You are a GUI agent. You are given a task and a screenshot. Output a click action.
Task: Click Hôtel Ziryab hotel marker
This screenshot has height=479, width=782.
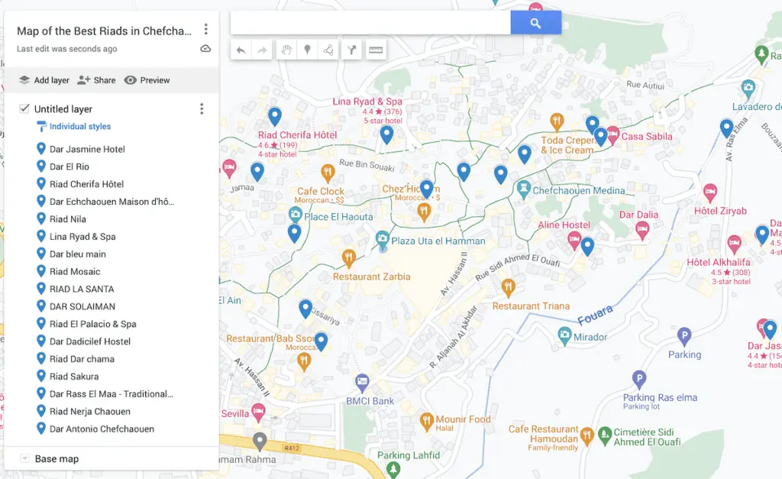710,192
